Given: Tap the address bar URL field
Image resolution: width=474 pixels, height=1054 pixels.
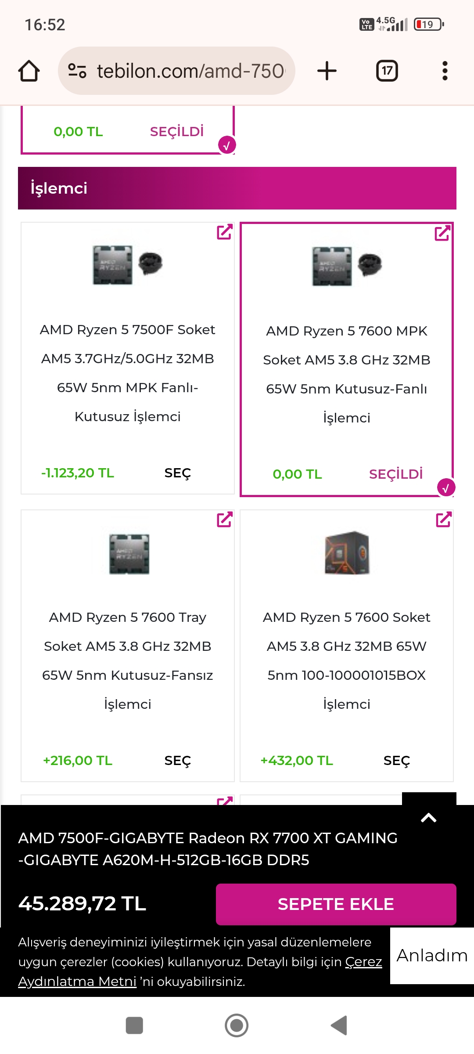Looking at the screenshot, I should tap(191, 71).
